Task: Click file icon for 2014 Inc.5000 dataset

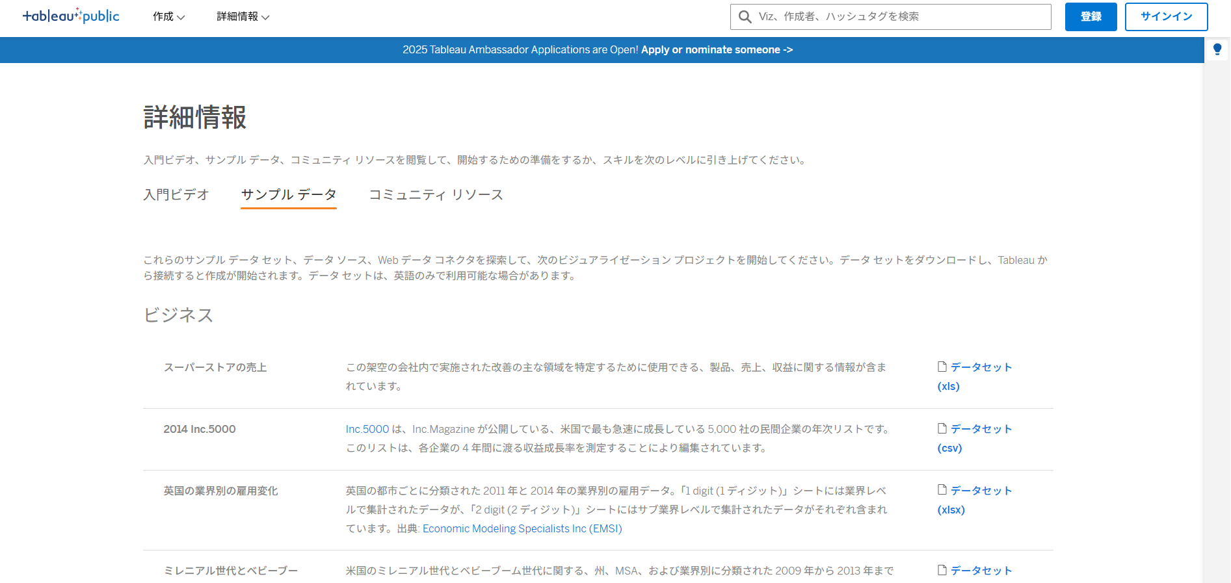Action: tap(942, 428)
